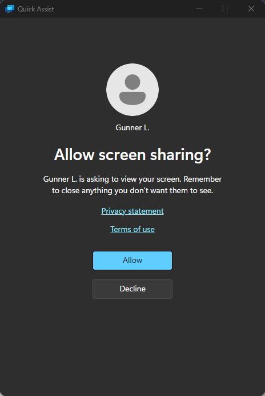Click the "Allow screen sharing?" heading
The height and width of the screenshot is (396, 265).
pyautogui.click(x=132, y=154)
